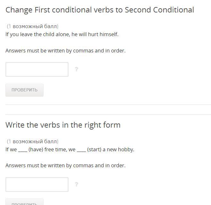Image resolution: width=211 pixels, height=205 pixels.
Task: Click '(1 возможный балл)' under the first heading
Action: click(x=32, y=26)
